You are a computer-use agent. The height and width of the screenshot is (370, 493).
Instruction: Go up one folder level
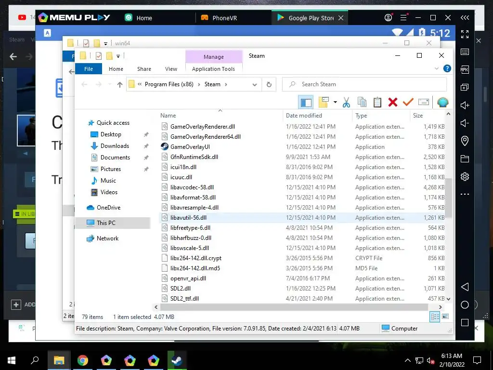(120, 84)
